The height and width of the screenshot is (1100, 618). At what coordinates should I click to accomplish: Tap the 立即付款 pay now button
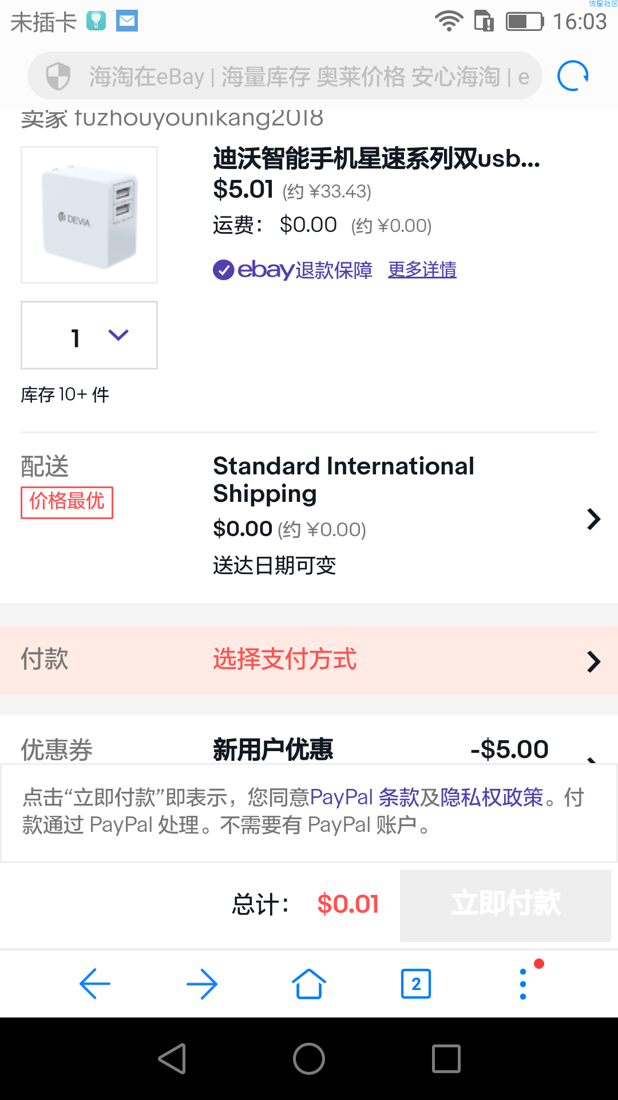[505, 905]
